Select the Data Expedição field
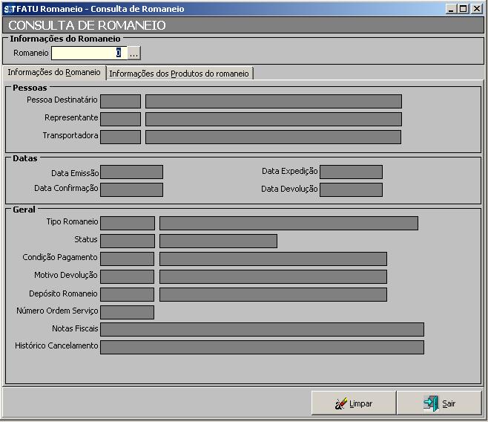This screenshot has height=422, width=488. [x=351, y=172]
